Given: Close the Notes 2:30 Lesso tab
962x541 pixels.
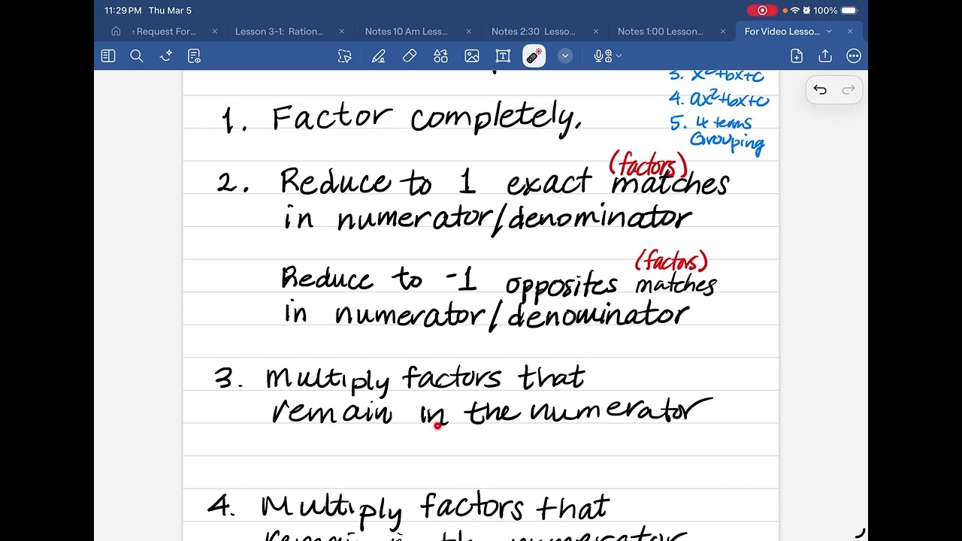Looking at the screenshot, I should click(x=596, y=32).
